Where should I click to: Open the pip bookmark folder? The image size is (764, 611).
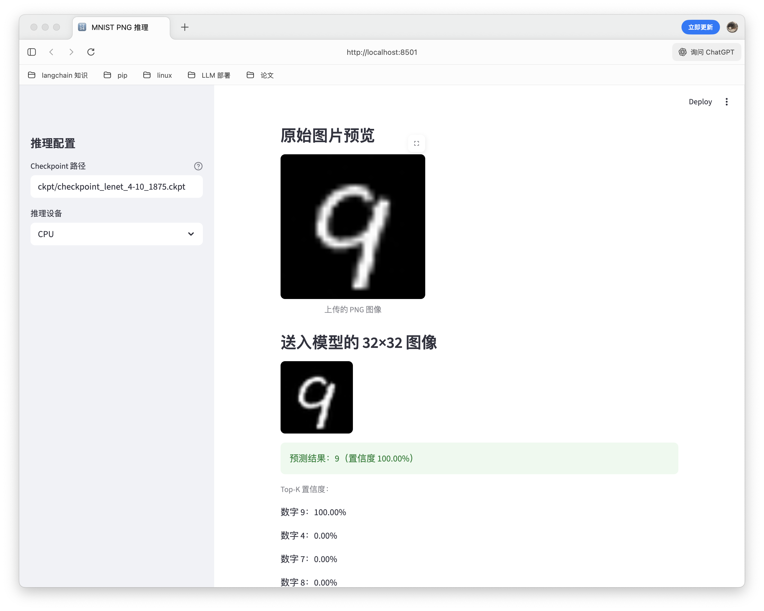[x=116, y=75]
